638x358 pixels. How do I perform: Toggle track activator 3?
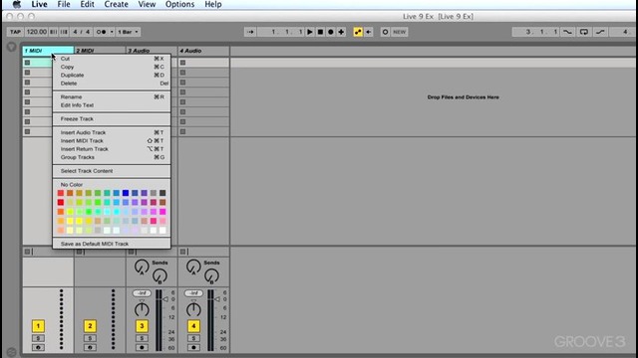tap(142, 326)
